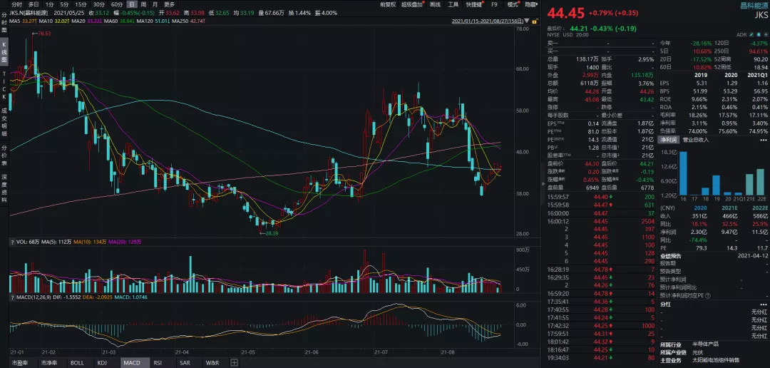The width and height of the screenshot is (770, 368).
Task: Select the 营业总收入 revenue tab
Action: [696, 140]
